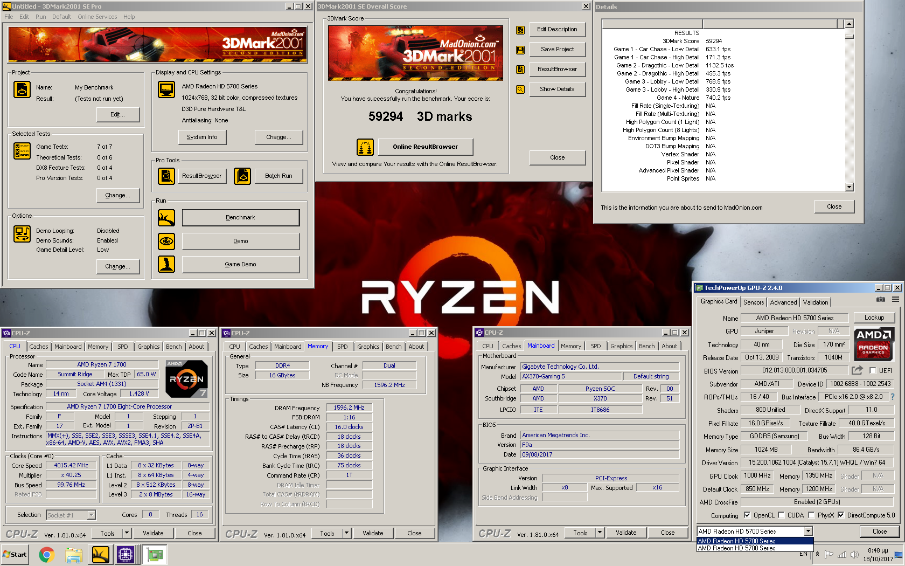Click the icon beside Edit Description
This screenshot has height=566, width=905.
520,30
